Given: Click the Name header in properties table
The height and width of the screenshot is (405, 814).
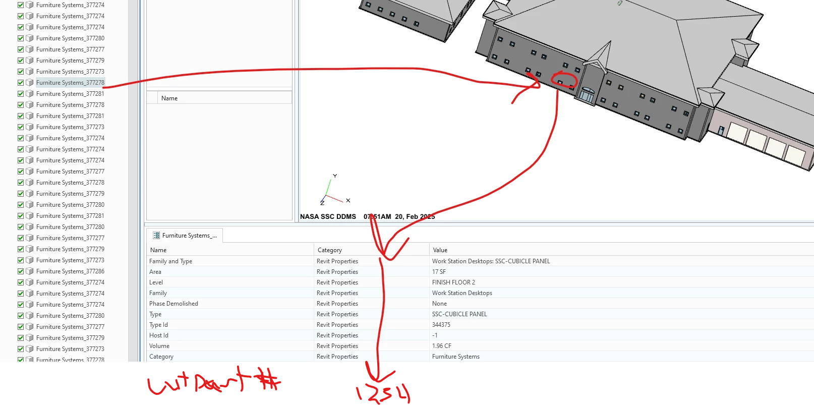Looking at the screenshot, I should click(230, 250).
